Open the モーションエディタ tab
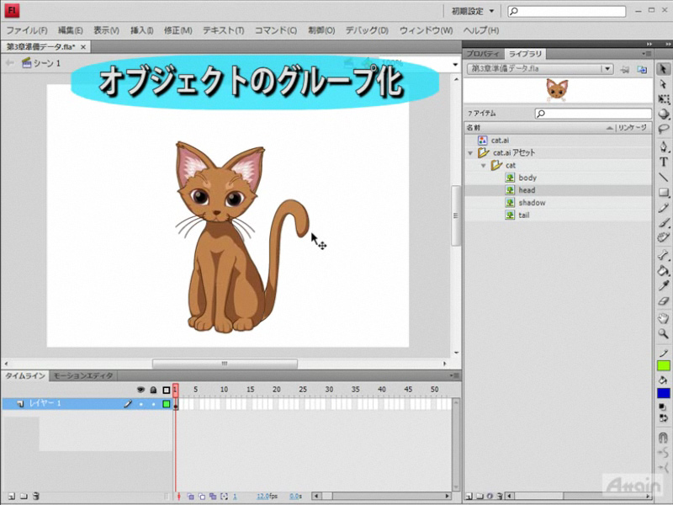This screenshot has width=673, height=505. tap(82, 376)
